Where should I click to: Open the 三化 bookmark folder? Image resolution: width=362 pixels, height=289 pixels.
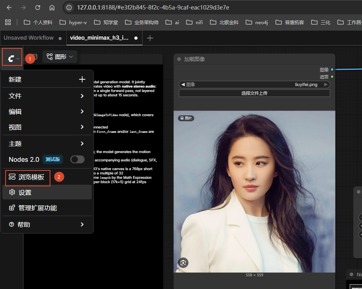(x=321, y=22)
